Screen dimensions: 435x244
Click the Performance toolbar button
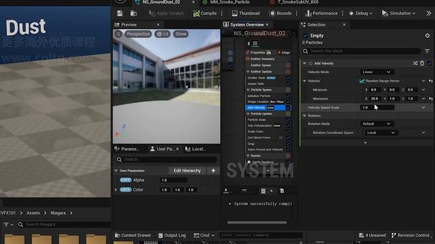(321, 13)
